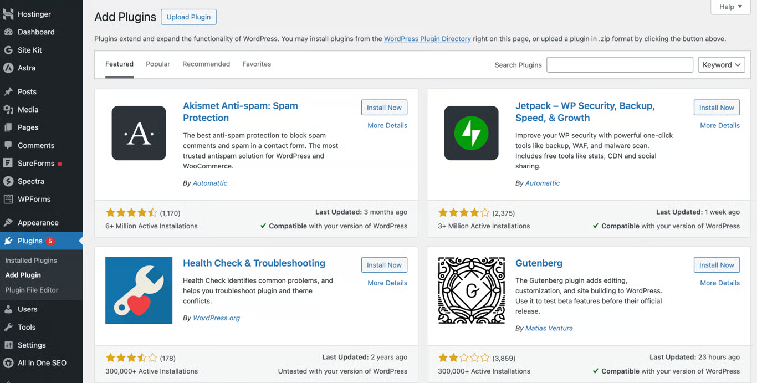757x383 pixels.
Task: Open the Dashboard icon
Action: [8, 32]
